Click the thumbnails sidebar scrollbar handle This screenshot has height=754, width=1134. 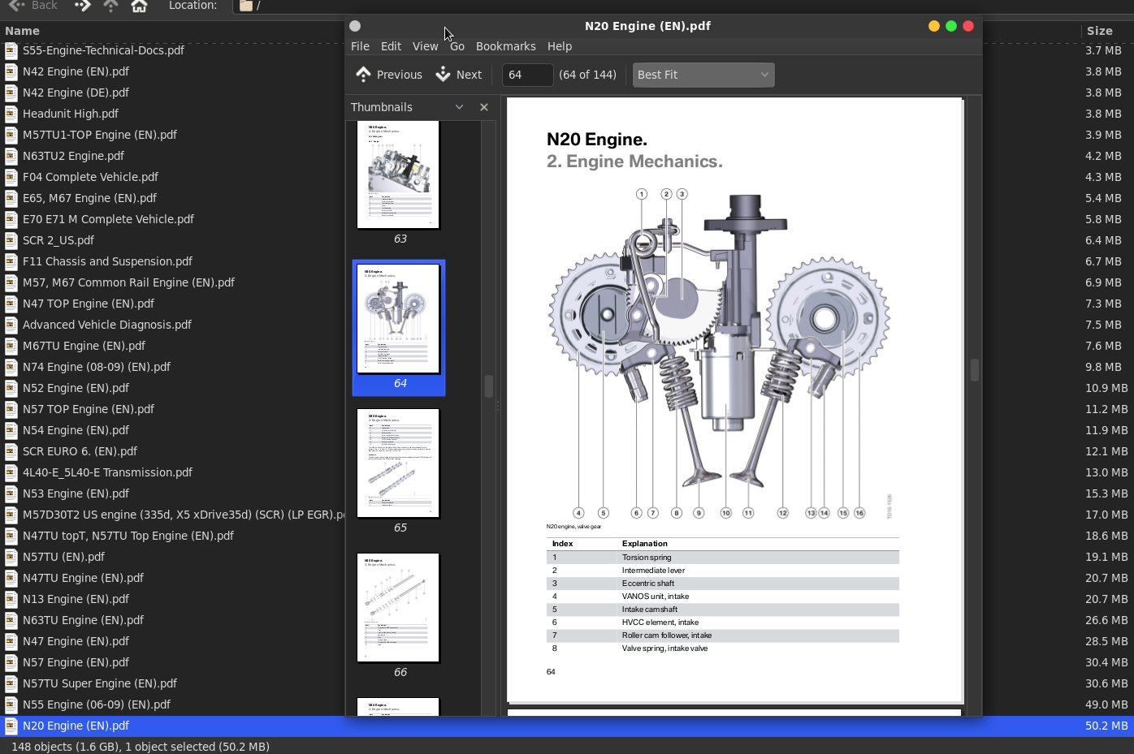(489, 386)
